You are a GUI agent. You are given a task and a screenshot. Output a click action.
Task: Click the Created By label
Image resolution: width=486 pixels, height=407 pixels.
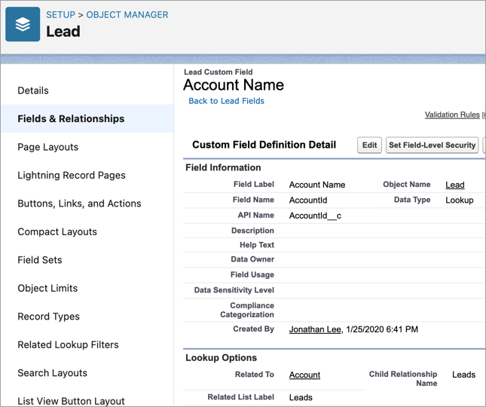click(x=253, y=329)
